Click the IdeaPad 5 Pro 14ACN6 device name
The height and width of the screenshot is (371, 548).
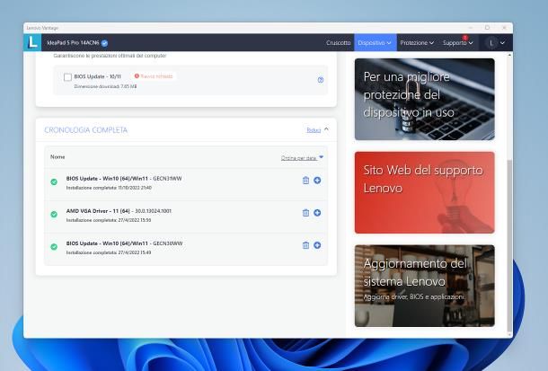(x=73, y=42)
